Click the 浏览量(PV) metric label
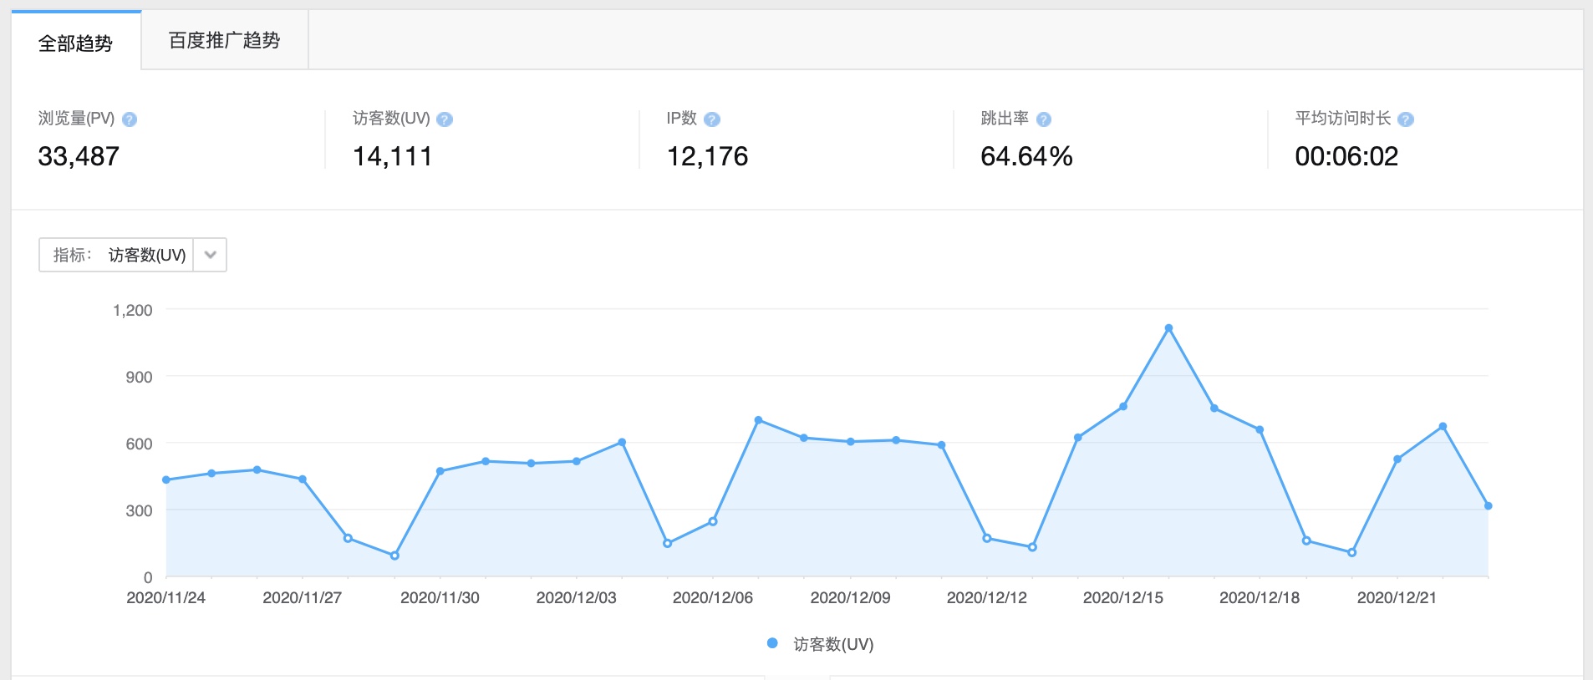1593x680 pixels. pyautogui.click(x=76, y=119)
